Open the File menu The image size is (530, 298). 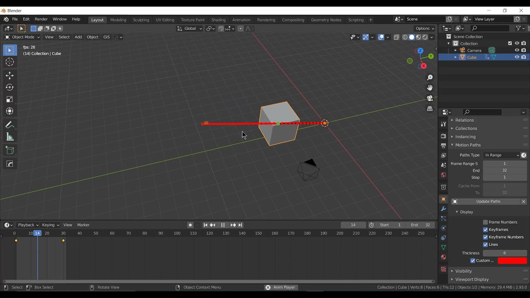pos(15,19)
